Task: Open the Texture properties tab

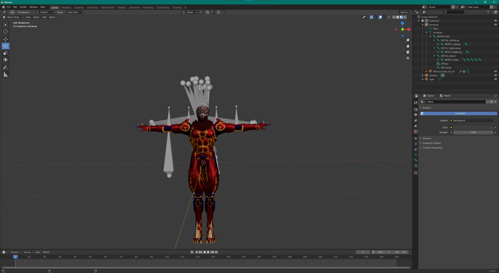Action: pos(416,173)
